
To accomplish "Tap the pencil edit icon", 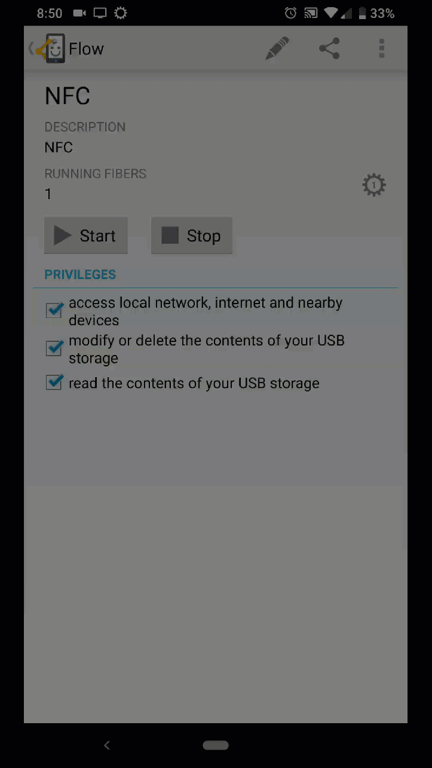I will click(277, 49).
